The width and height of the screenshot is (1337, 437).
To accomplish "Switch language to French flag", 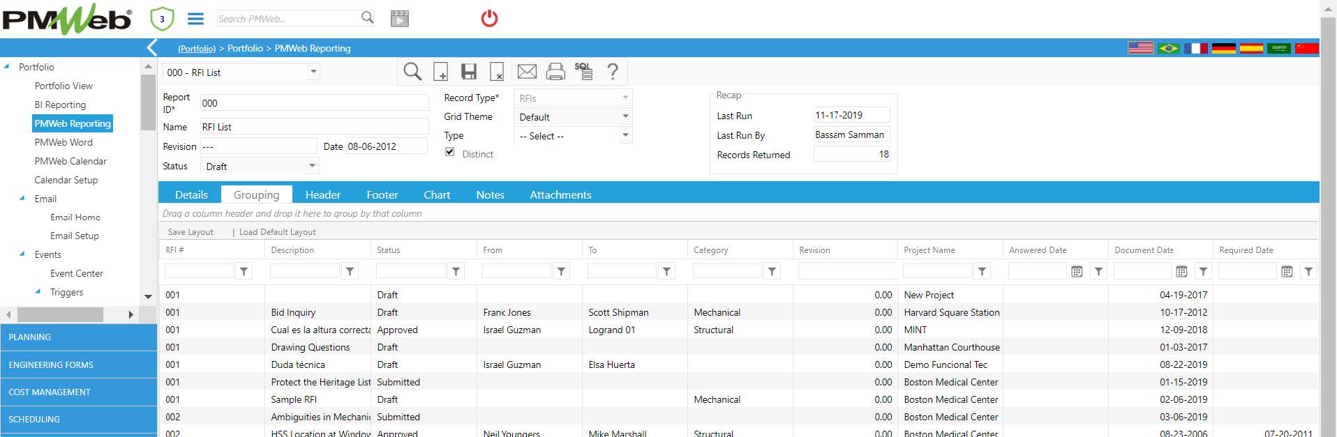I will 1196,48.
